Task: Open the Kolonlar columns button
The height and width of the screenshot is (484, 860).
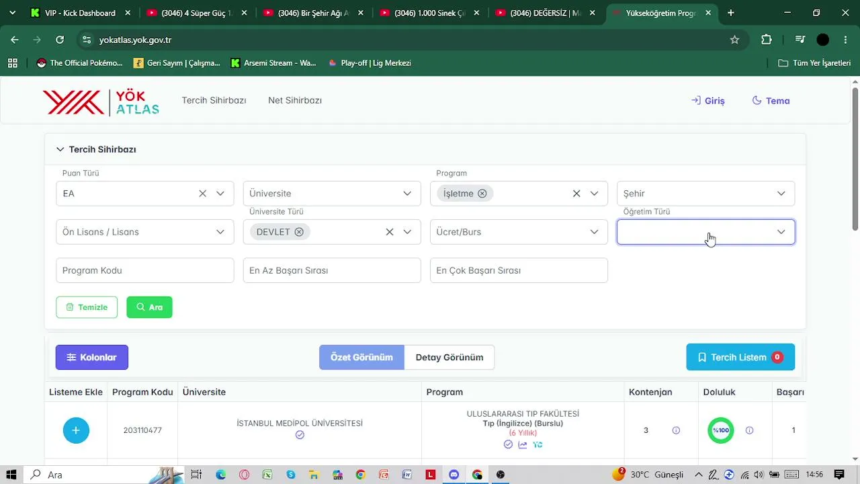Action: (92, 358)
